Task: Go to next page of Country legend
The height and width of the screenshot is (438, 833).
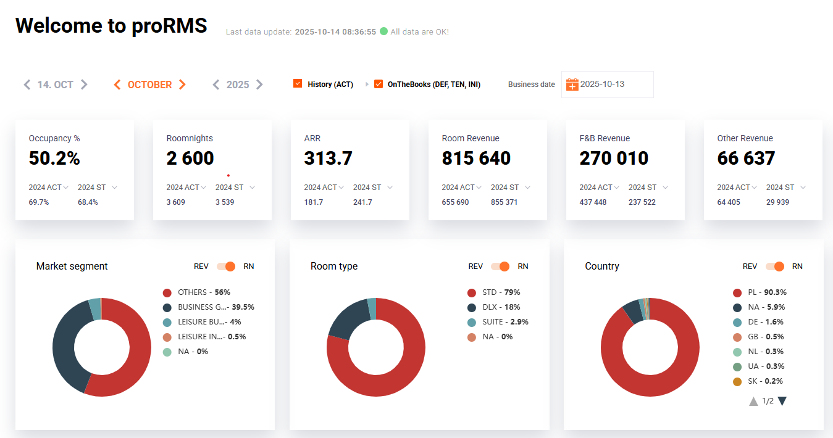Action: coord(782,401)
